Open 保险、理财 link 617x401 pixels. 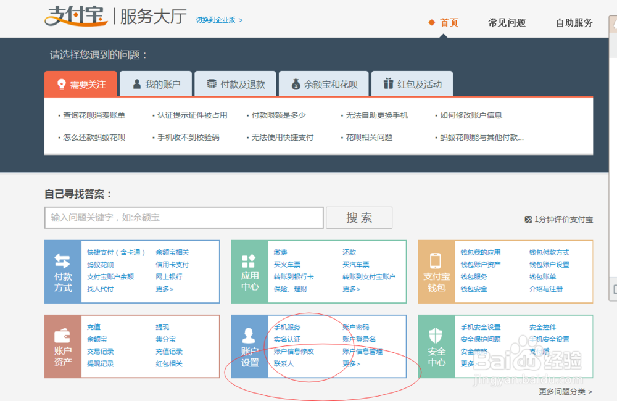pyautogui.click(x=291, y=289)
